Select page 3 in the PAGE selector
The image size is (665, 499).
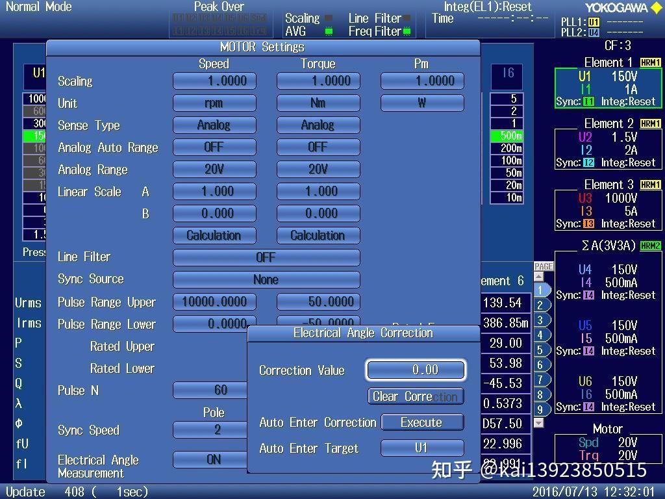(x=542, y=321)
